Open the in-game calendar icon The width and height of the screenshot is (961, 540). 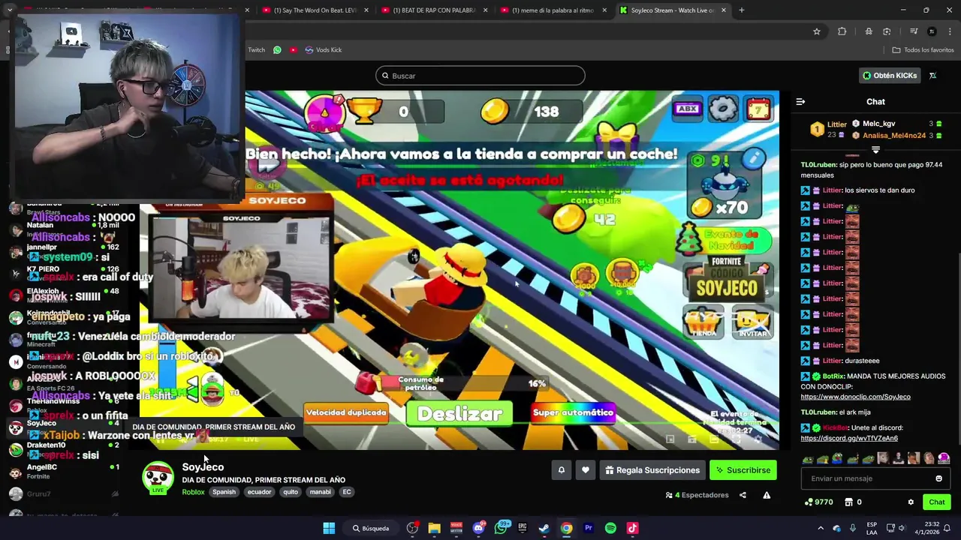point(758,109)
